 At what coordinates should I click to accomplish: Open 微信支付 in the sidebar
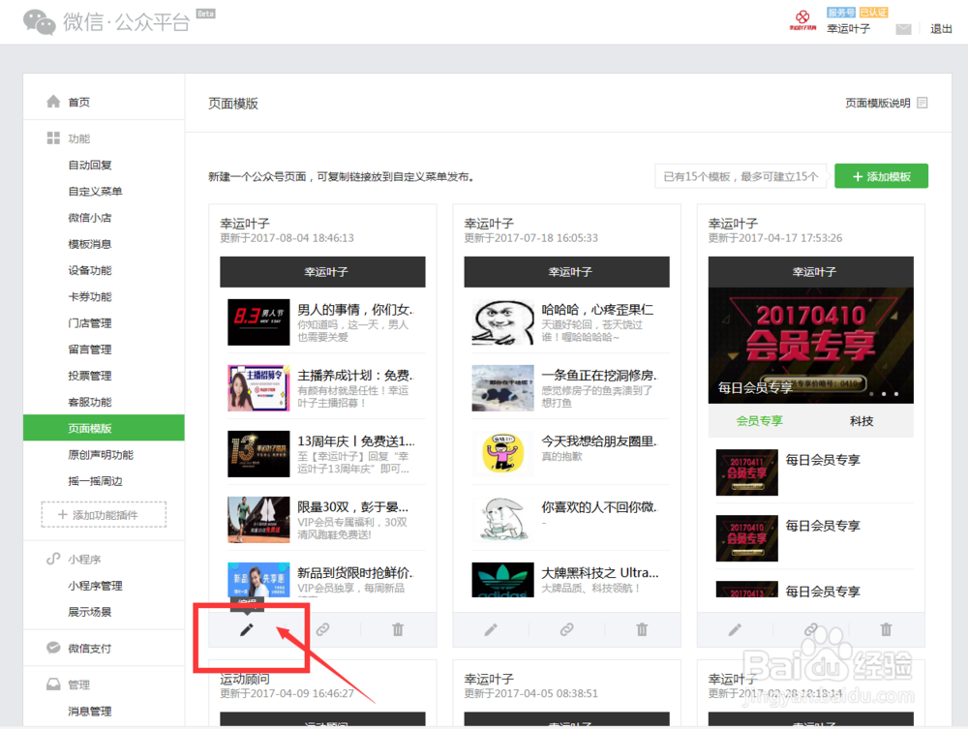90,648
